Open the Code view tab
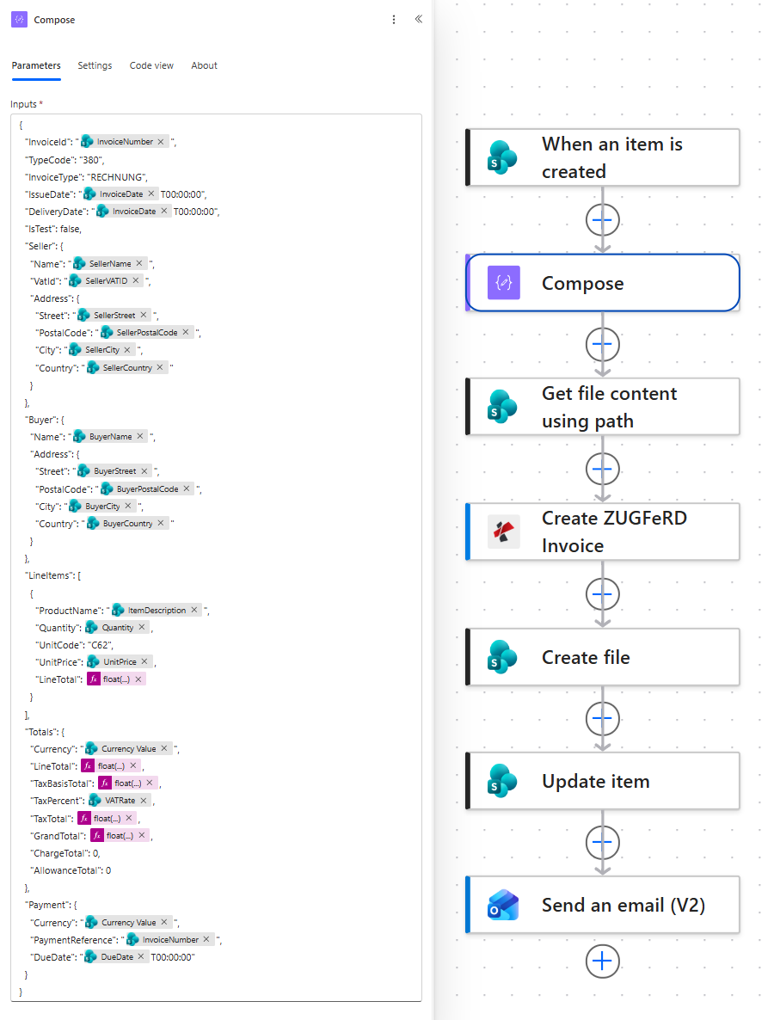Viewport: 774px width, 1020px height. [151, 65]
